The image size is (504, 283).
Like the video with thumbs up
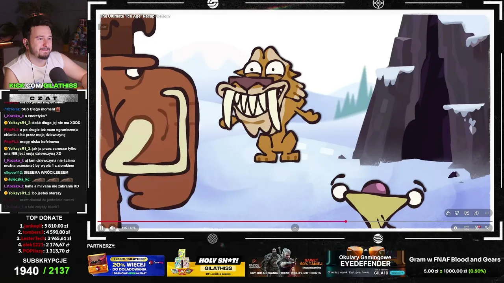(448, 213)
